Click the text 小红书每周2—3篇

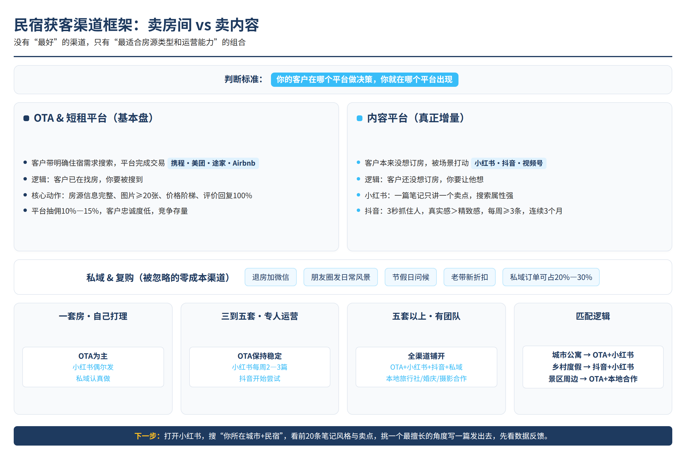click(x=260, y=367)
